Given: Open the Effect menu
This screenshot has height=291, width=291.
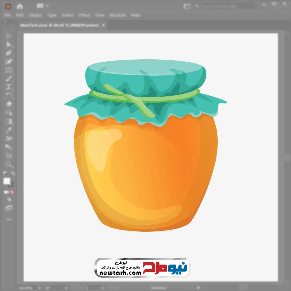Looking at the screenshot, I should coord(84,15).
